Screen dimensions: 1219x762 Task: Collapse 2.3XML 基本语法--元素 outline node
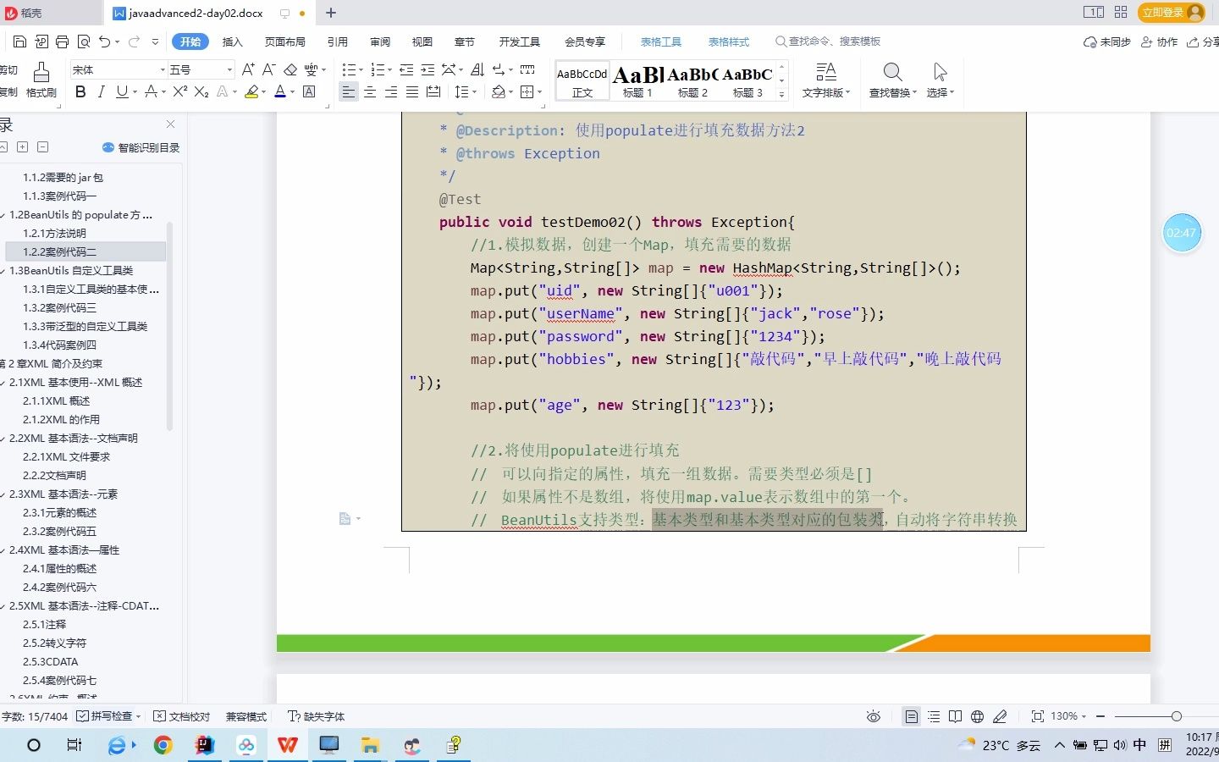(3, 494)
